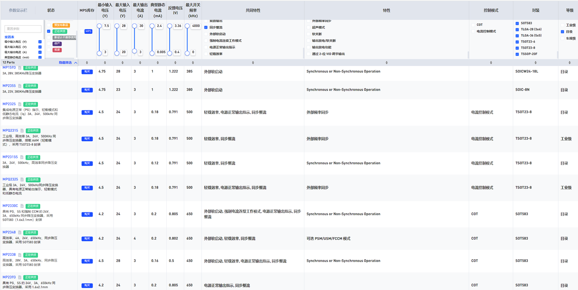The image size is (578, 290).
Task: Open the datasheet icon beside MP2338
Action: point(19,255)
